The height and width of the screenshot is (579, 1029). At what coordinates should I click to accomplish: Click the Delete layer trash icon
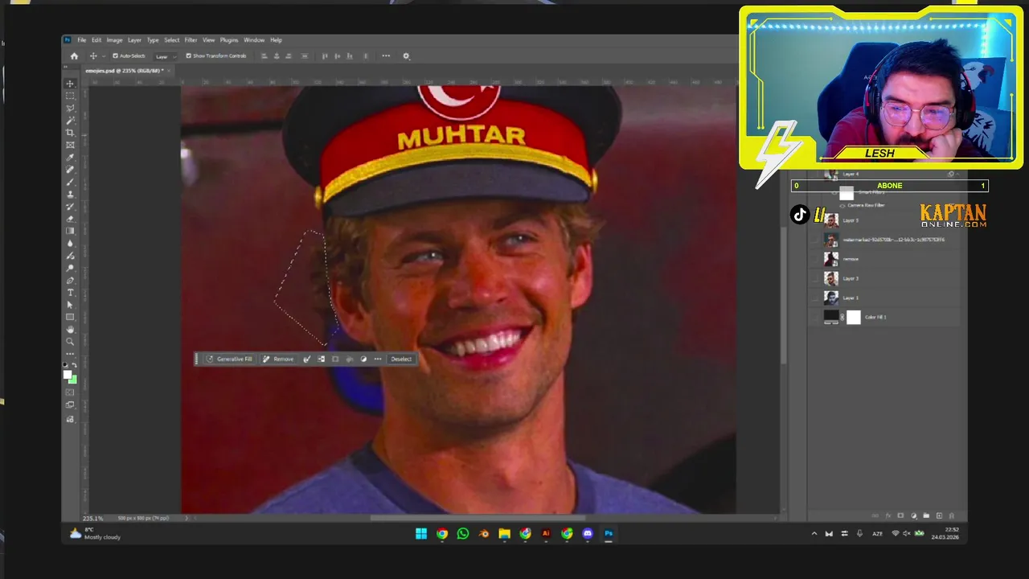pyautogui.click(x=952, y=515)
